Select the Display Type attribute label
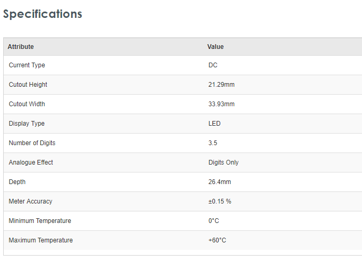The width and height of the screenshot is (362, 264). [27, 124]
